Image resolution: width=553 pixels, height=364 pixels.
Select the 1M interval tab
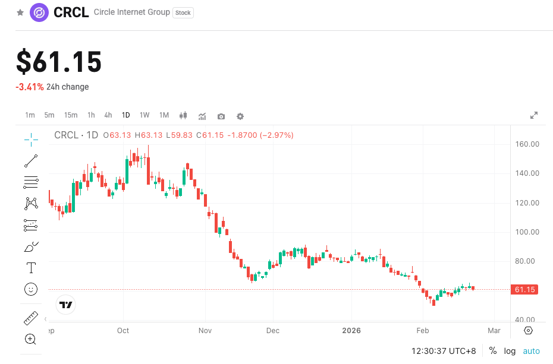164,115
